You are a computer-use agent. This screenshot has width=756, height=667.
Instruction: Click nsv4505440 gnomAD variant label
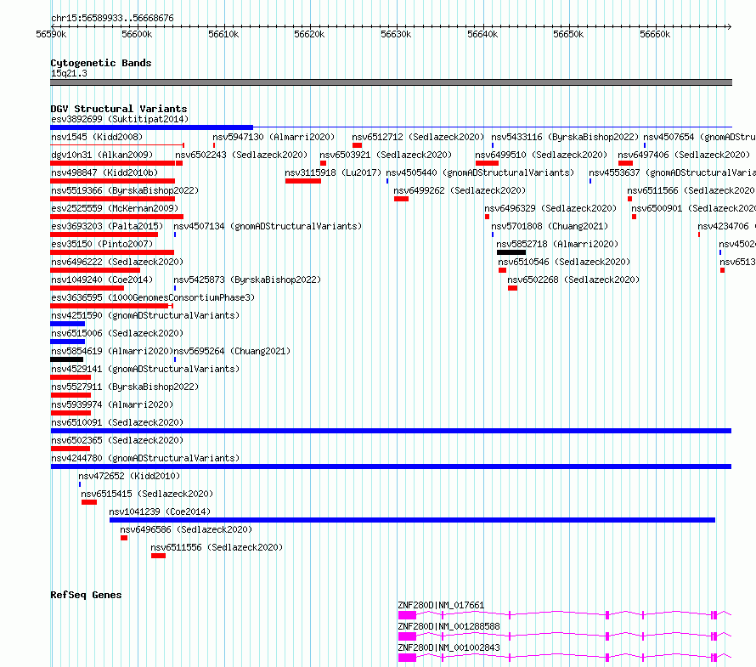click(x=480, y=172)
